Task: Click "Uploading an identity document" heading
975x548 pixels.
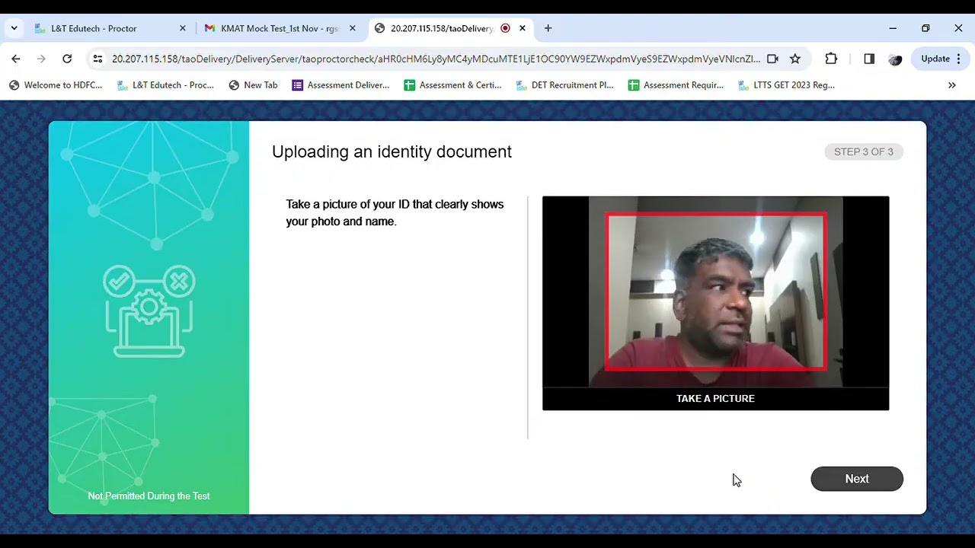Action: 392,151
